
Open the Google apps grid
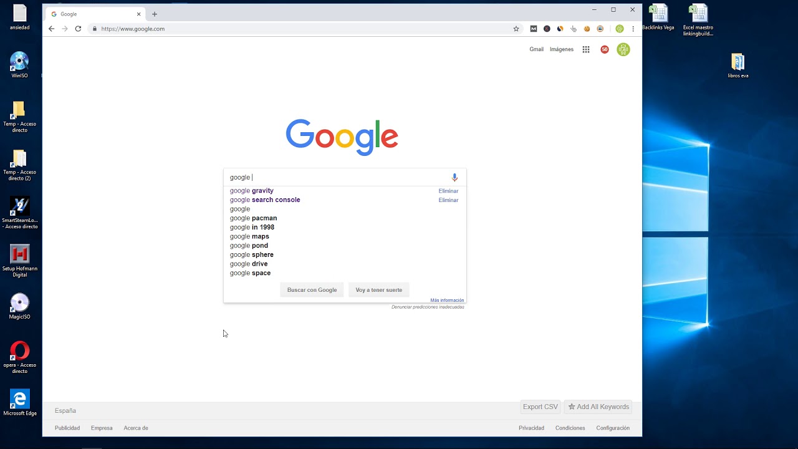586,49
